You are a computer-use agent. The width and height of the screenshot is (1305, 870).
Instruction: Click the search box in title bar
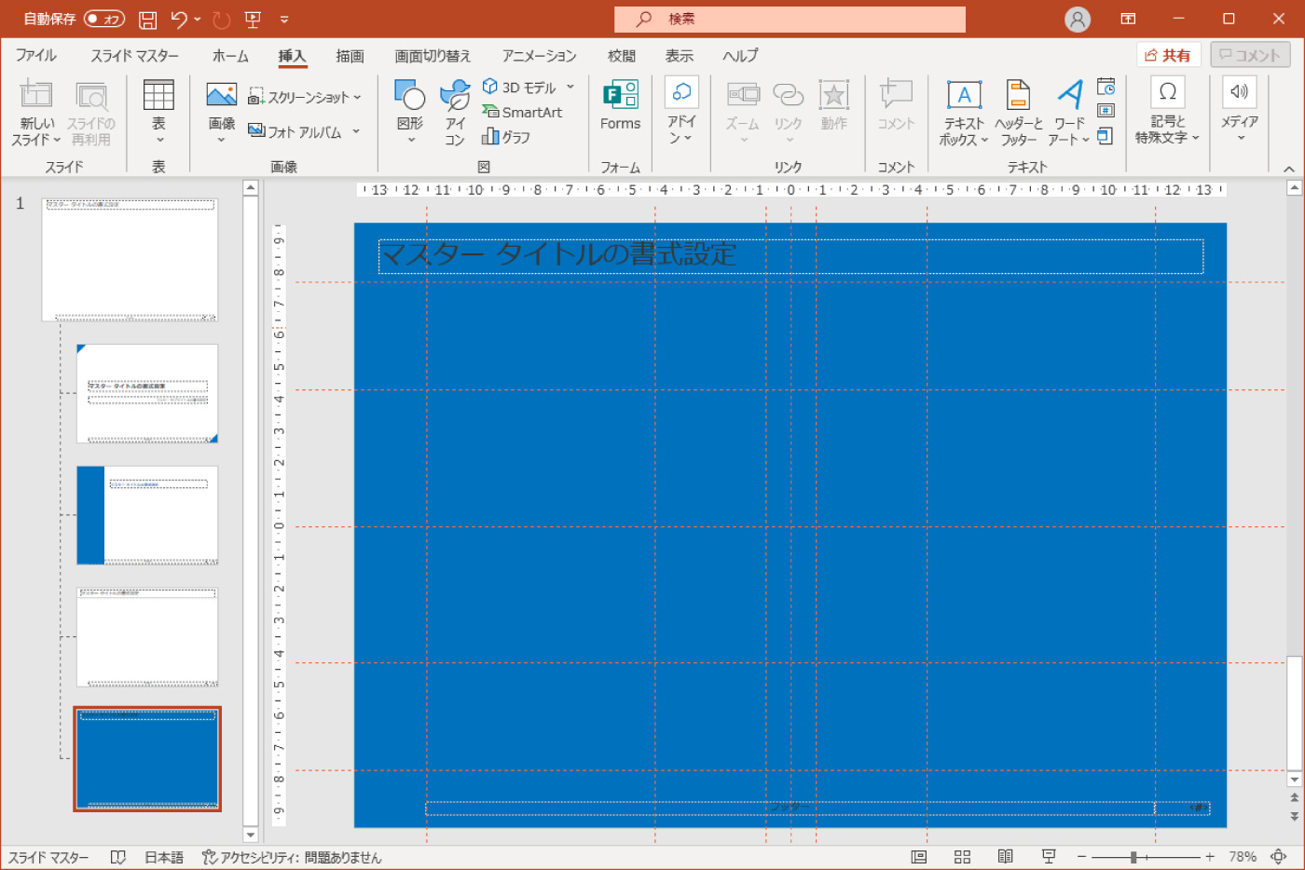790,19
